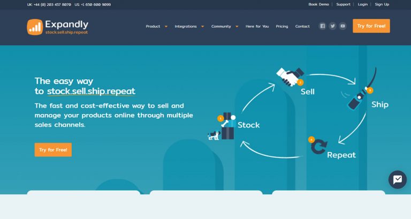Expand the Product dropdown arrow

tap(166, 26)
